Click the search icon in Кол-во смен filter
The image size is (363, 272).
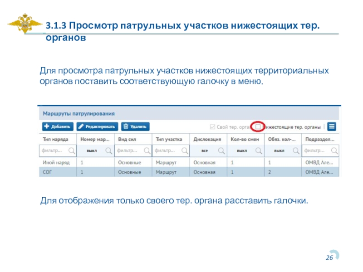pos(259,151)
